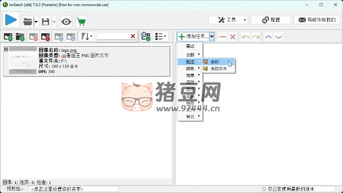Click the 配置 settings button

pos(271,20)
